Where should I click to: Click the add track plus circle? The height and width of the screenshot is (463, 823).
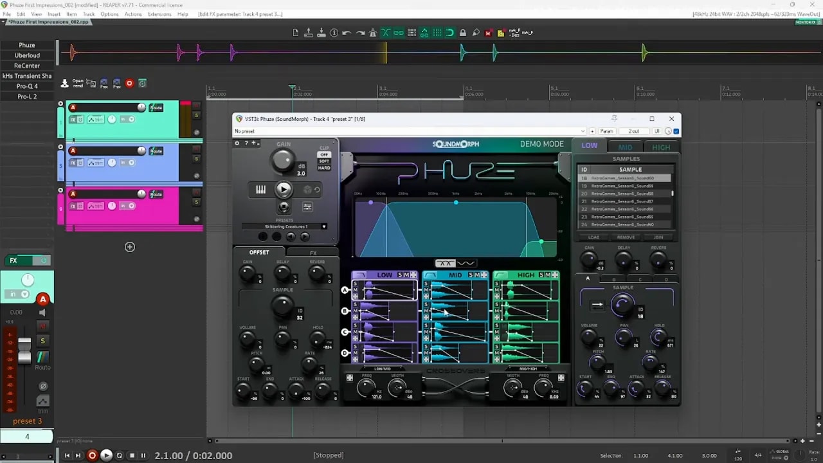[x=130, y=247]
